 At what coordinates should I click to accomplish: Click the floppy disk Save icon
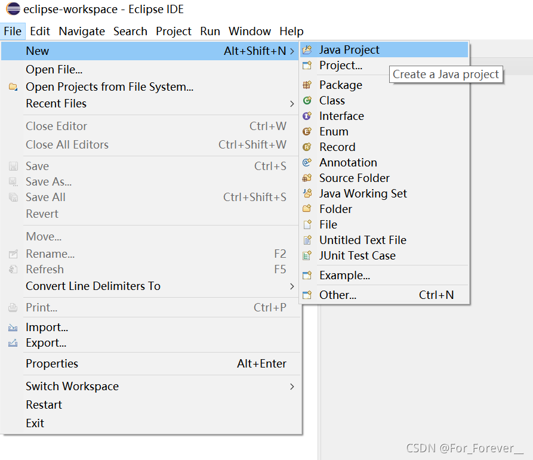13,166
